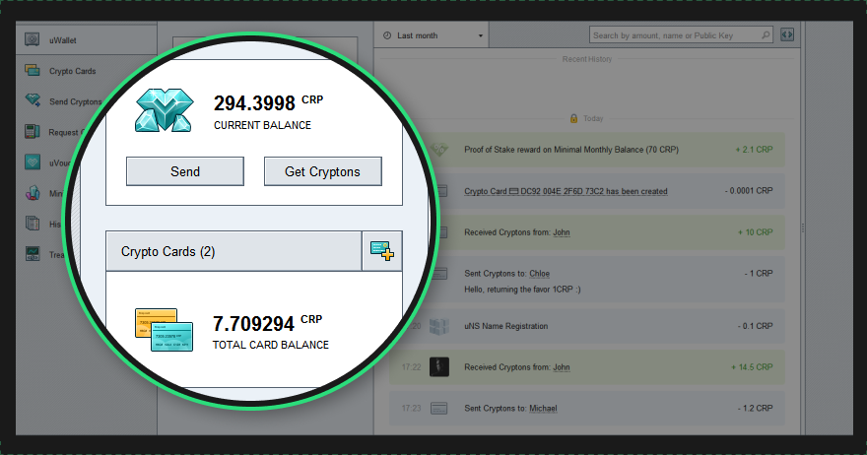The height and width of the screenshot is (455, 867).
Task: Open the Request calculator icon in sidebar
Action: click(x=33, y=132)
